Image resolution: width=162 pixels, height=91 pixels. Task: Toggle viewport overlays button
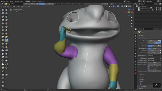coord(118,6)
